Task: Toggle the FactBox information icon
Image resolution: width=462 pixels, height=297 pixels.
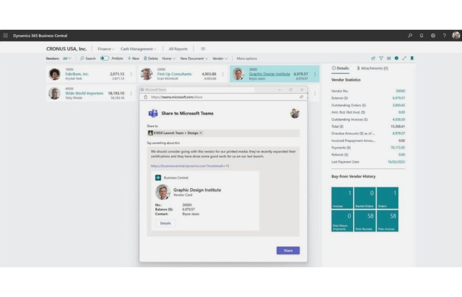Action: click(x=396, y=58)
